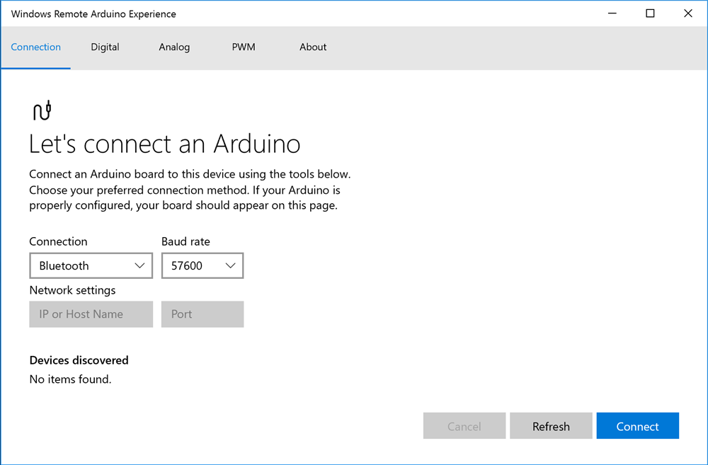Click the greyed-out Cancel button
The image size is (708, 465).
[x=464, y=426]
